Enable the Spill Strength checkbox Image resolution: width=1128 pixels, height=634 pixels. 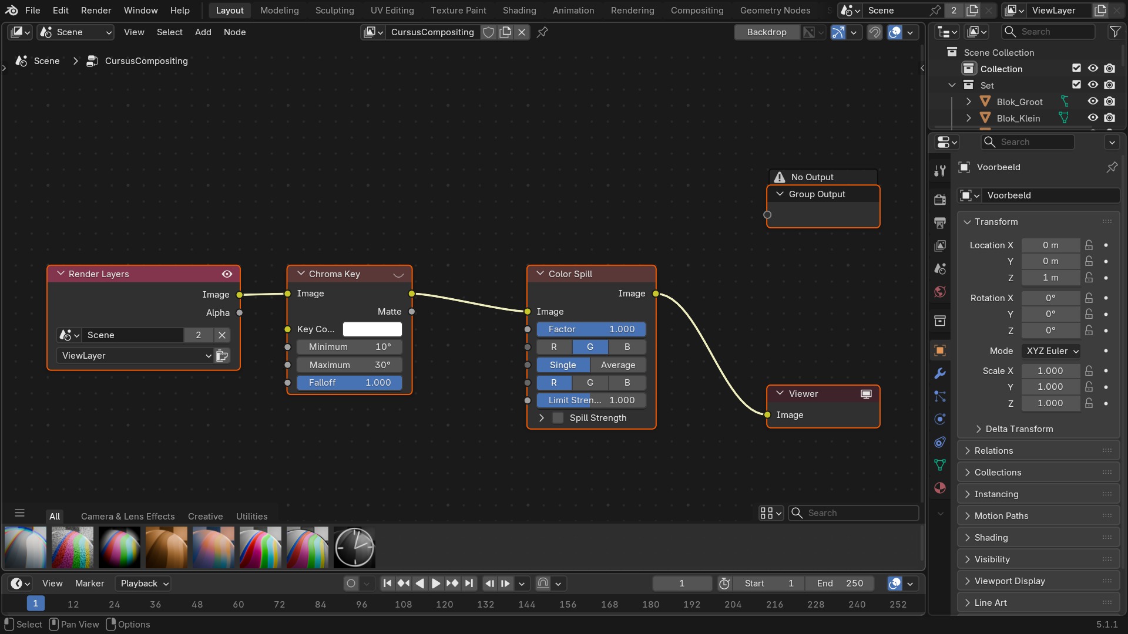coord(558,418)
